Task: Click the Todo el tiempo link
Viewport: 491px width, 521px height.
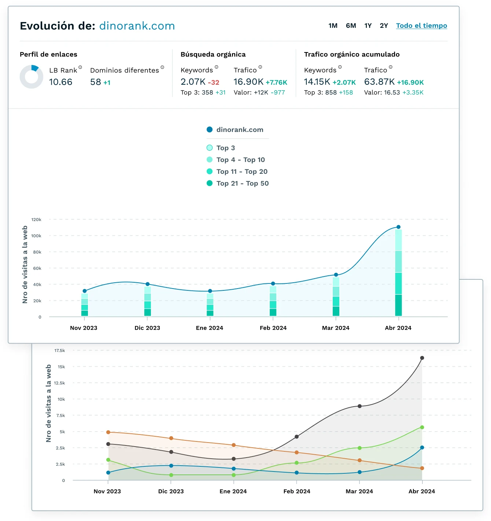Action: [x=421, y=26]
